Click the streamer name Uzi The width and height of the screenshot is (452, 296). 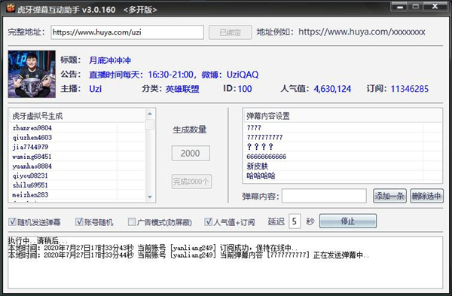[x=96, y=88]
